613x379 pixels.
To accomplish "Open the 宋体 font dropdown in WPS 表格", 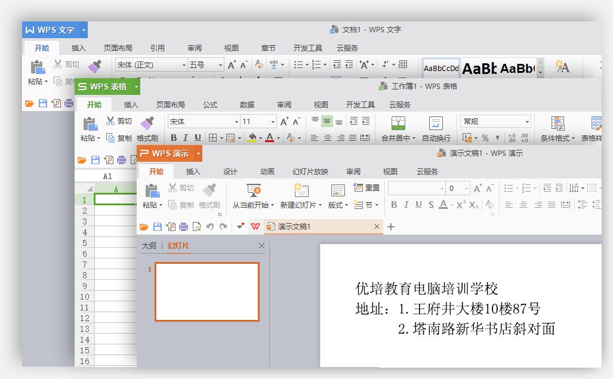I will pyautogui.click(x=236, y=122).
